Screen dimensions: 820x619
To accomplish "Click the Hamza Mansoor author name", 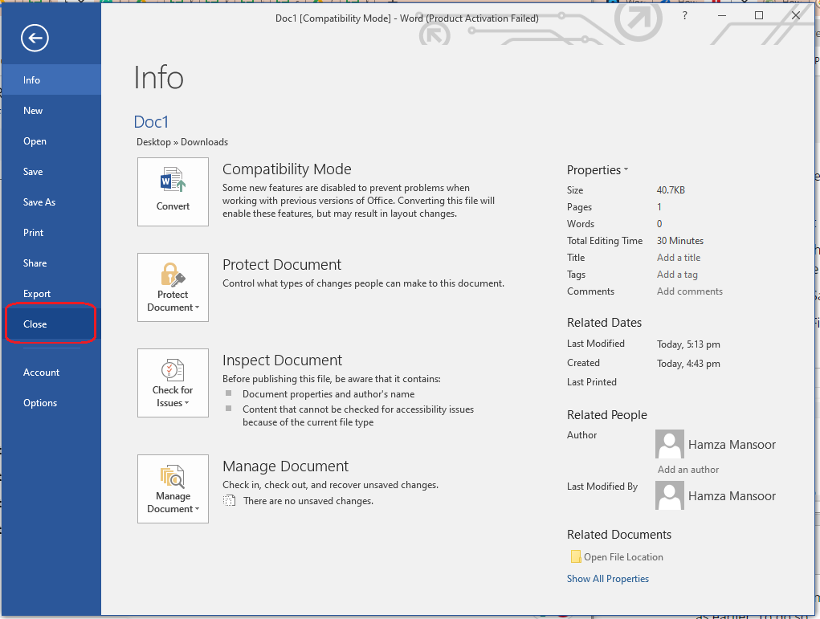I will (x=732, y=445).
